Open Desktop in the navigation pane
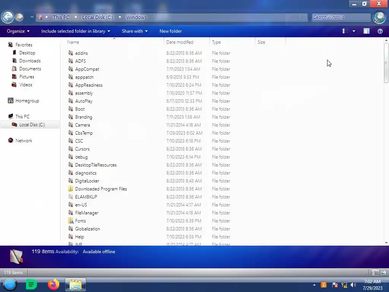Screen dimensions: 389x292 point(27,52)
